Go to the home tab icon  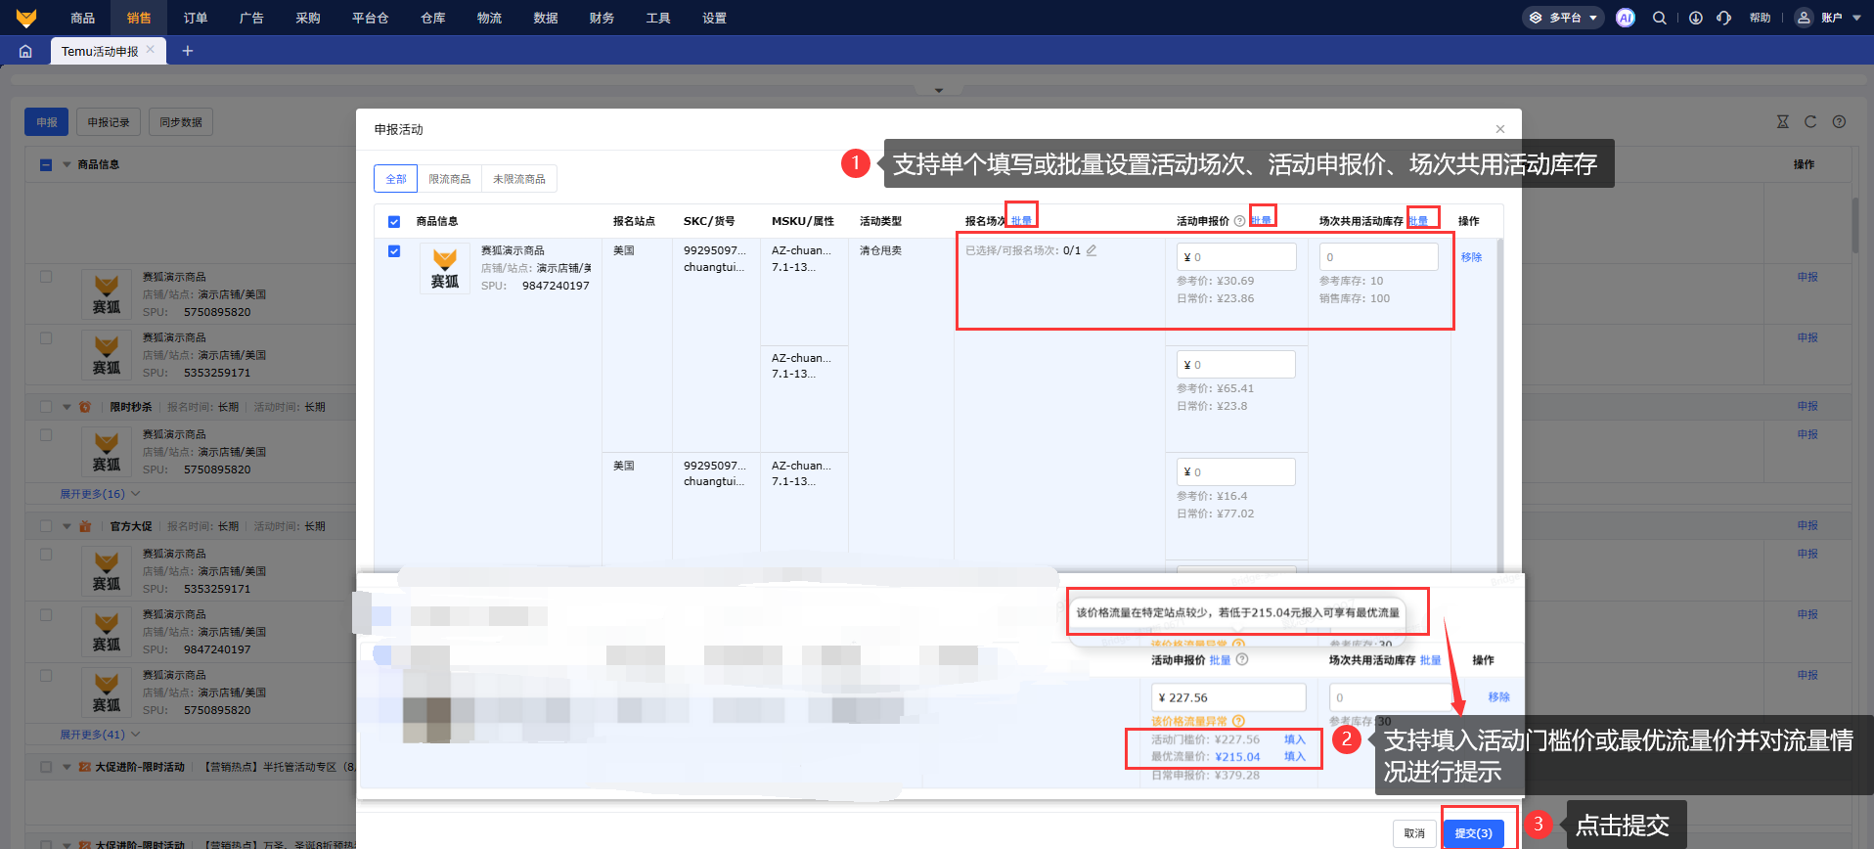click(x=25, y=51)
